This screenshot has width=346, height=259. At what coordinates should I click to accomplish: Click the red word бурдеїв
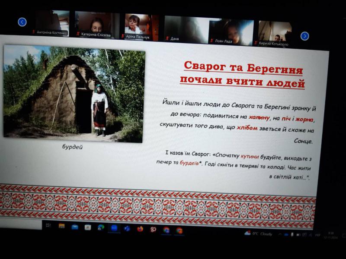[x=189, y=163]
